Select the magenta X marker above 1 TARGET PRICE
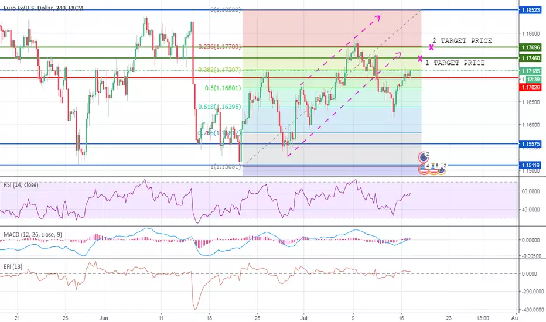 [x=420, y=59]
